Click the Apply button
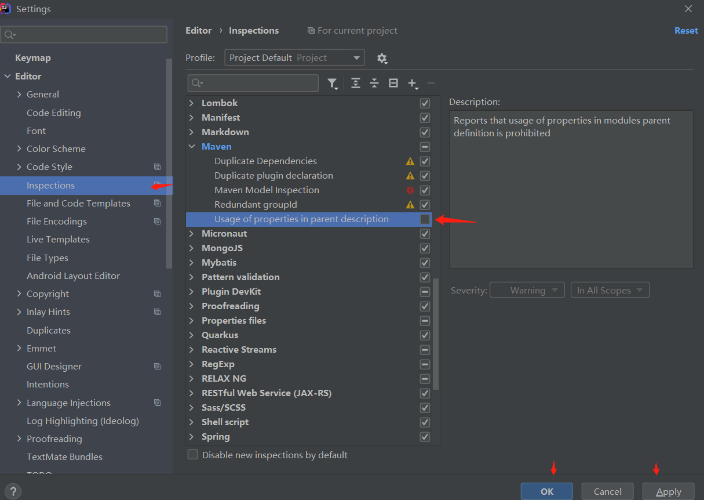The height and width of the screenshot is (500, 704). pos(669,491)
